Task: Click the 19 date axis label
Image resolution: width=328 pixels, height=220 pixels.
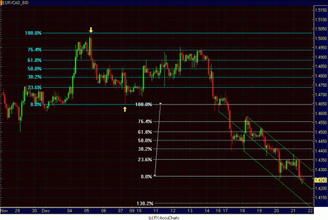Action: [x=259, y=211]
